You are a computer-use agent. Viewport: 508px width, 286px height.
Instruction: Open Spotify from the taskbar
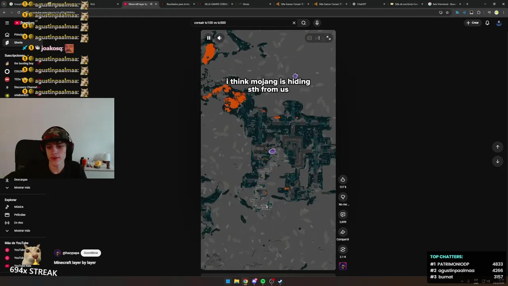pos(263,281)
